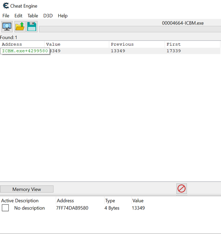The width and height of the screenshot is (221, 234).
Task: Click Previous value 13349 in results row
Action: [118, 51]
